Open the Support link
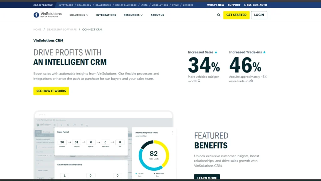This screenshot has width=321, height=181. click(x=234, y=5)
